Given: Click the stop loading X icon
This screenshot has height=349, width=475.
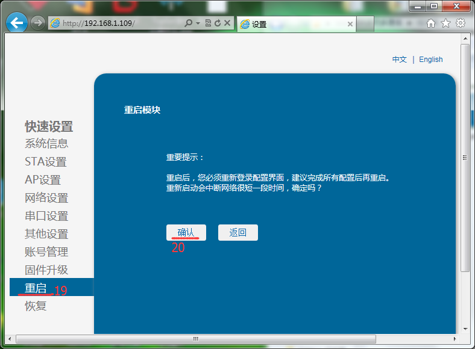Looking at the screenshot, I should (x=227, y=23).
